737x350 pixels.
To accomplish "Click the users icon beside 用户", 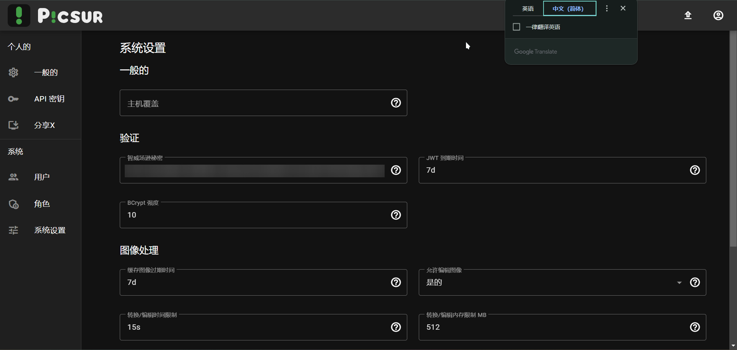I will [13, 177].
